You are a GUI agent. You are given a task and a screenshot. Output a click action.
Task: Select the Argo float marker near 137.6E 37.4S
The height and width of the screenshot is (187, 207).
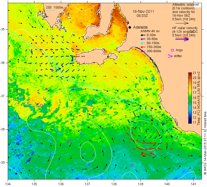tap(102, 111)
